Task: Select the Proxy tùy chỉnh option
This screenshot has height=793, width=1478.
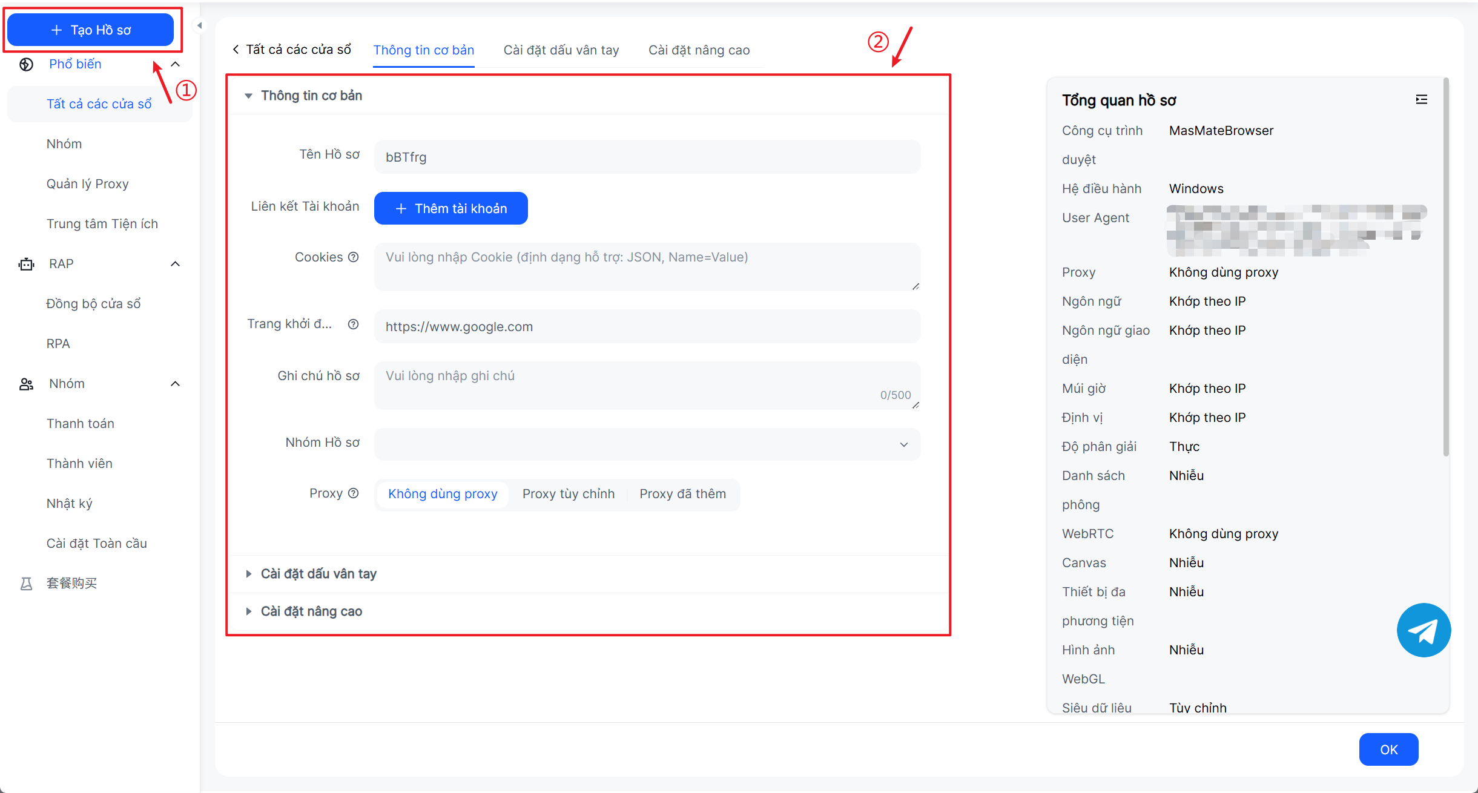Action: click(568, 494)
